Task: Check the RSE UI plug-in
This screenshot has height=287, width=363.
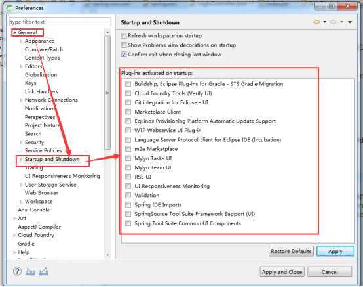Action: [128, 177]
